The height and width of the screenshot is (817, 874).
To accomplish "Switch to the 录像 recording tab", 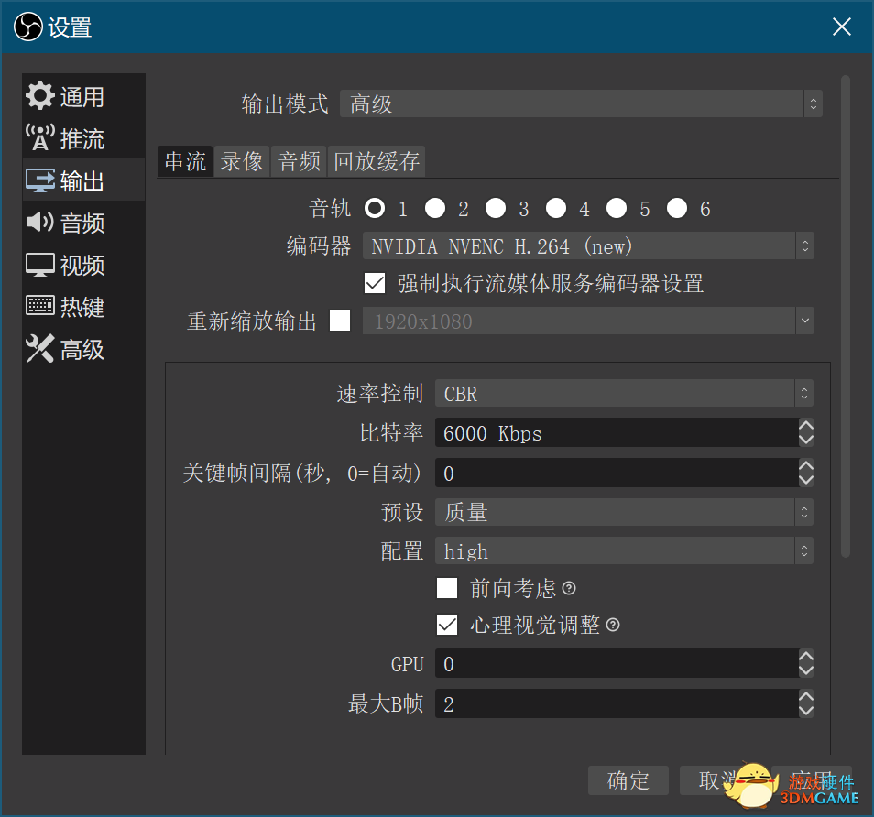I will point(242,162).
